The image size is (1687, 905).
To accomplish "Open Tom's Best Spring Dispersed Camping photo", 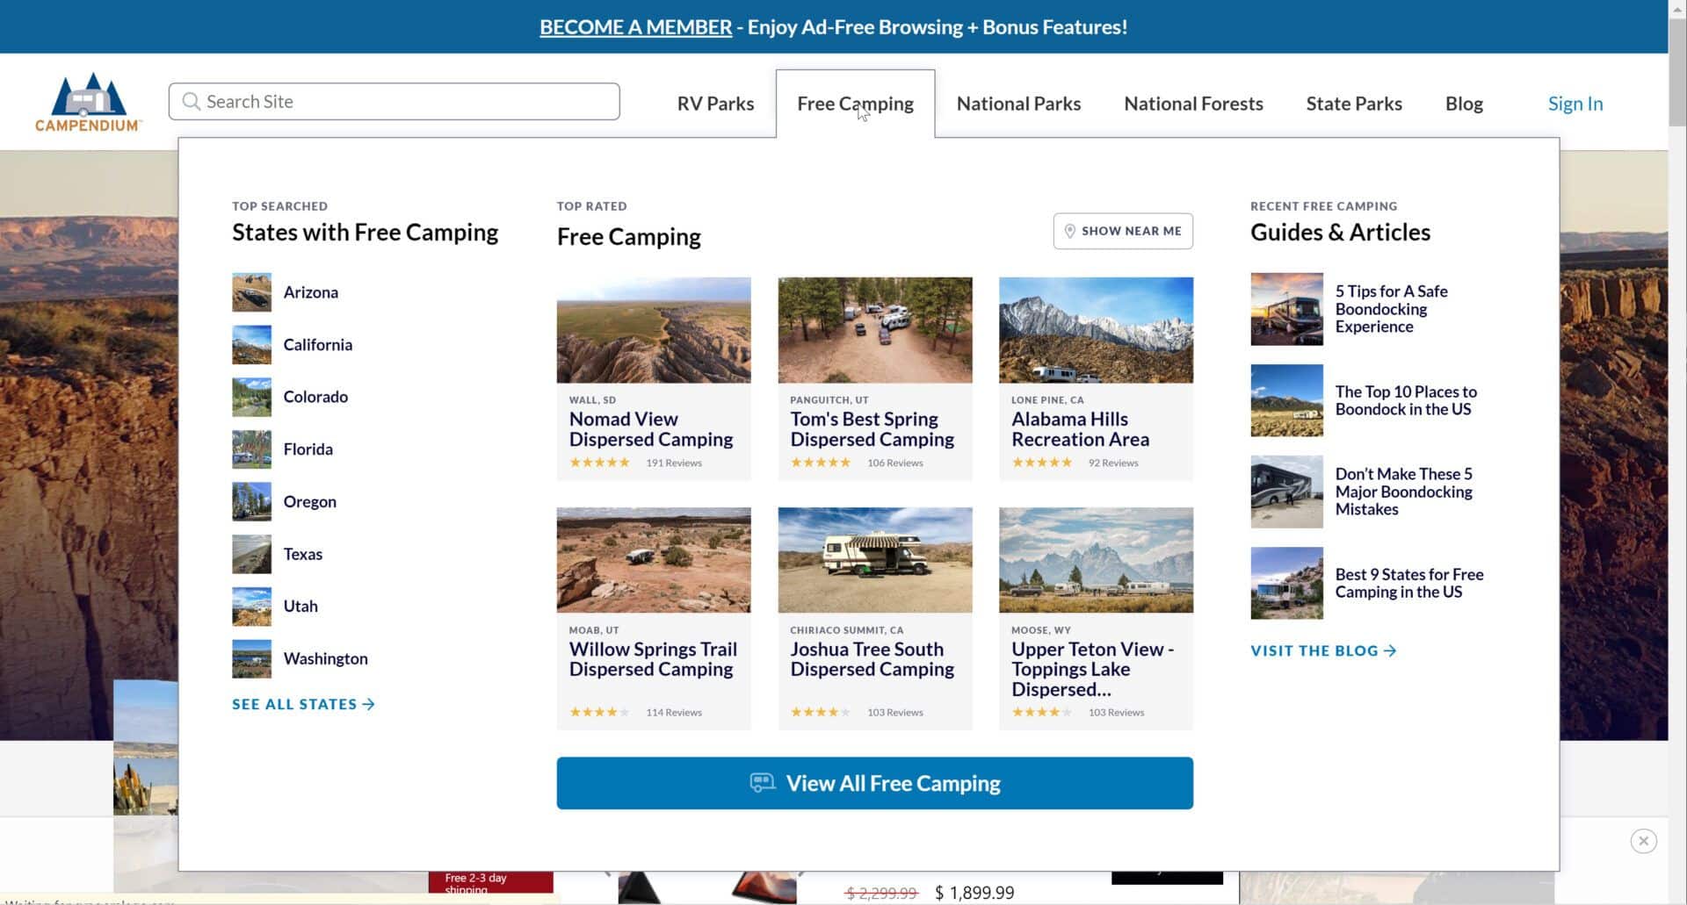I will [875, 330].
